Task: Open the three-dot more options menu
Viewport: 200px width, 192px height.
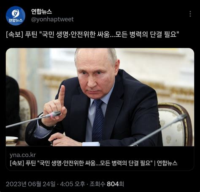Action: 190,14
